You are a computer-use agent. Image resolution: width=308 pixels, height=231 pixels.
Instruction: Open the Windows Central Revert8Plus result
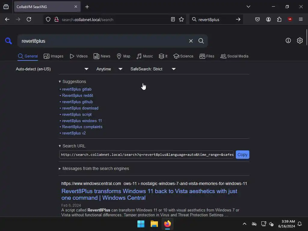pyautogui.click(x=149, y=195)
